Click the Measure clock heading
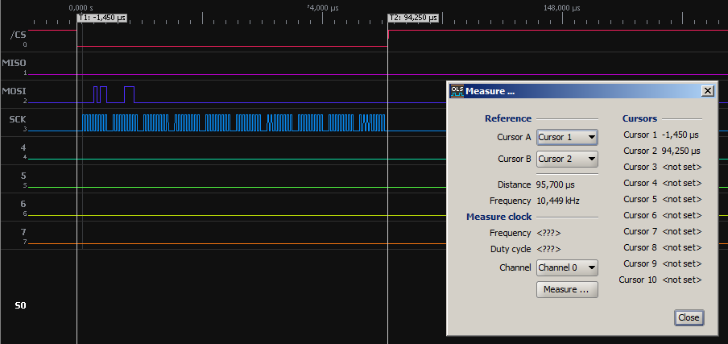 tap(499, 217)
